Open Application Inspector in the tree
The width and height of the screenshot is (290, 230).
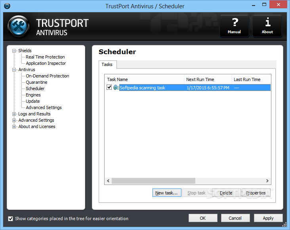[46, 63]
